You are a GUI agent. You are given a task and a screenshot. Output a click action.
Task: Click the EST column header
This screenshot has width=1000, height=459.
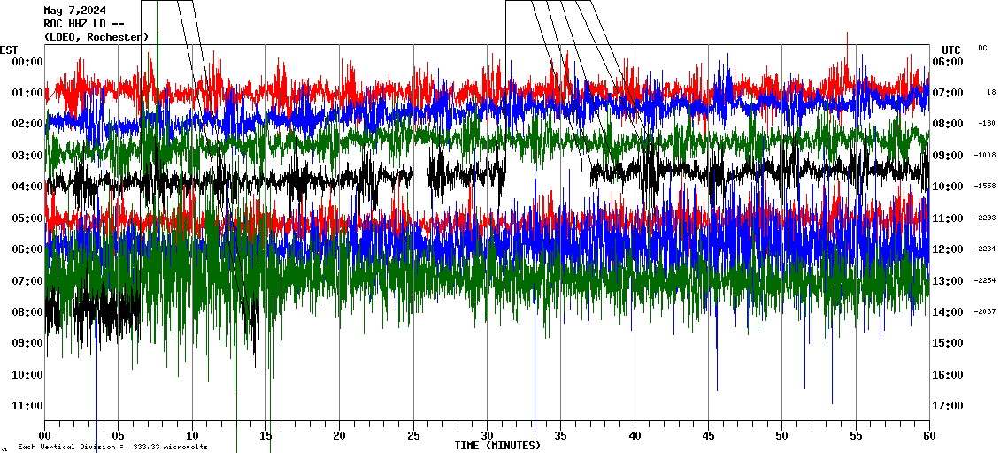pos(9,50)
